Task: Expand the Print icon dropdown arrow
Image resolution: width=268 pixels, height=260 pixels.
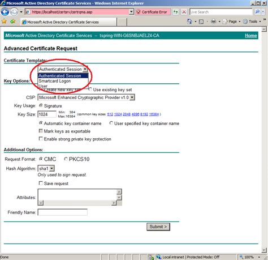Action: click(x=219, y=22)
